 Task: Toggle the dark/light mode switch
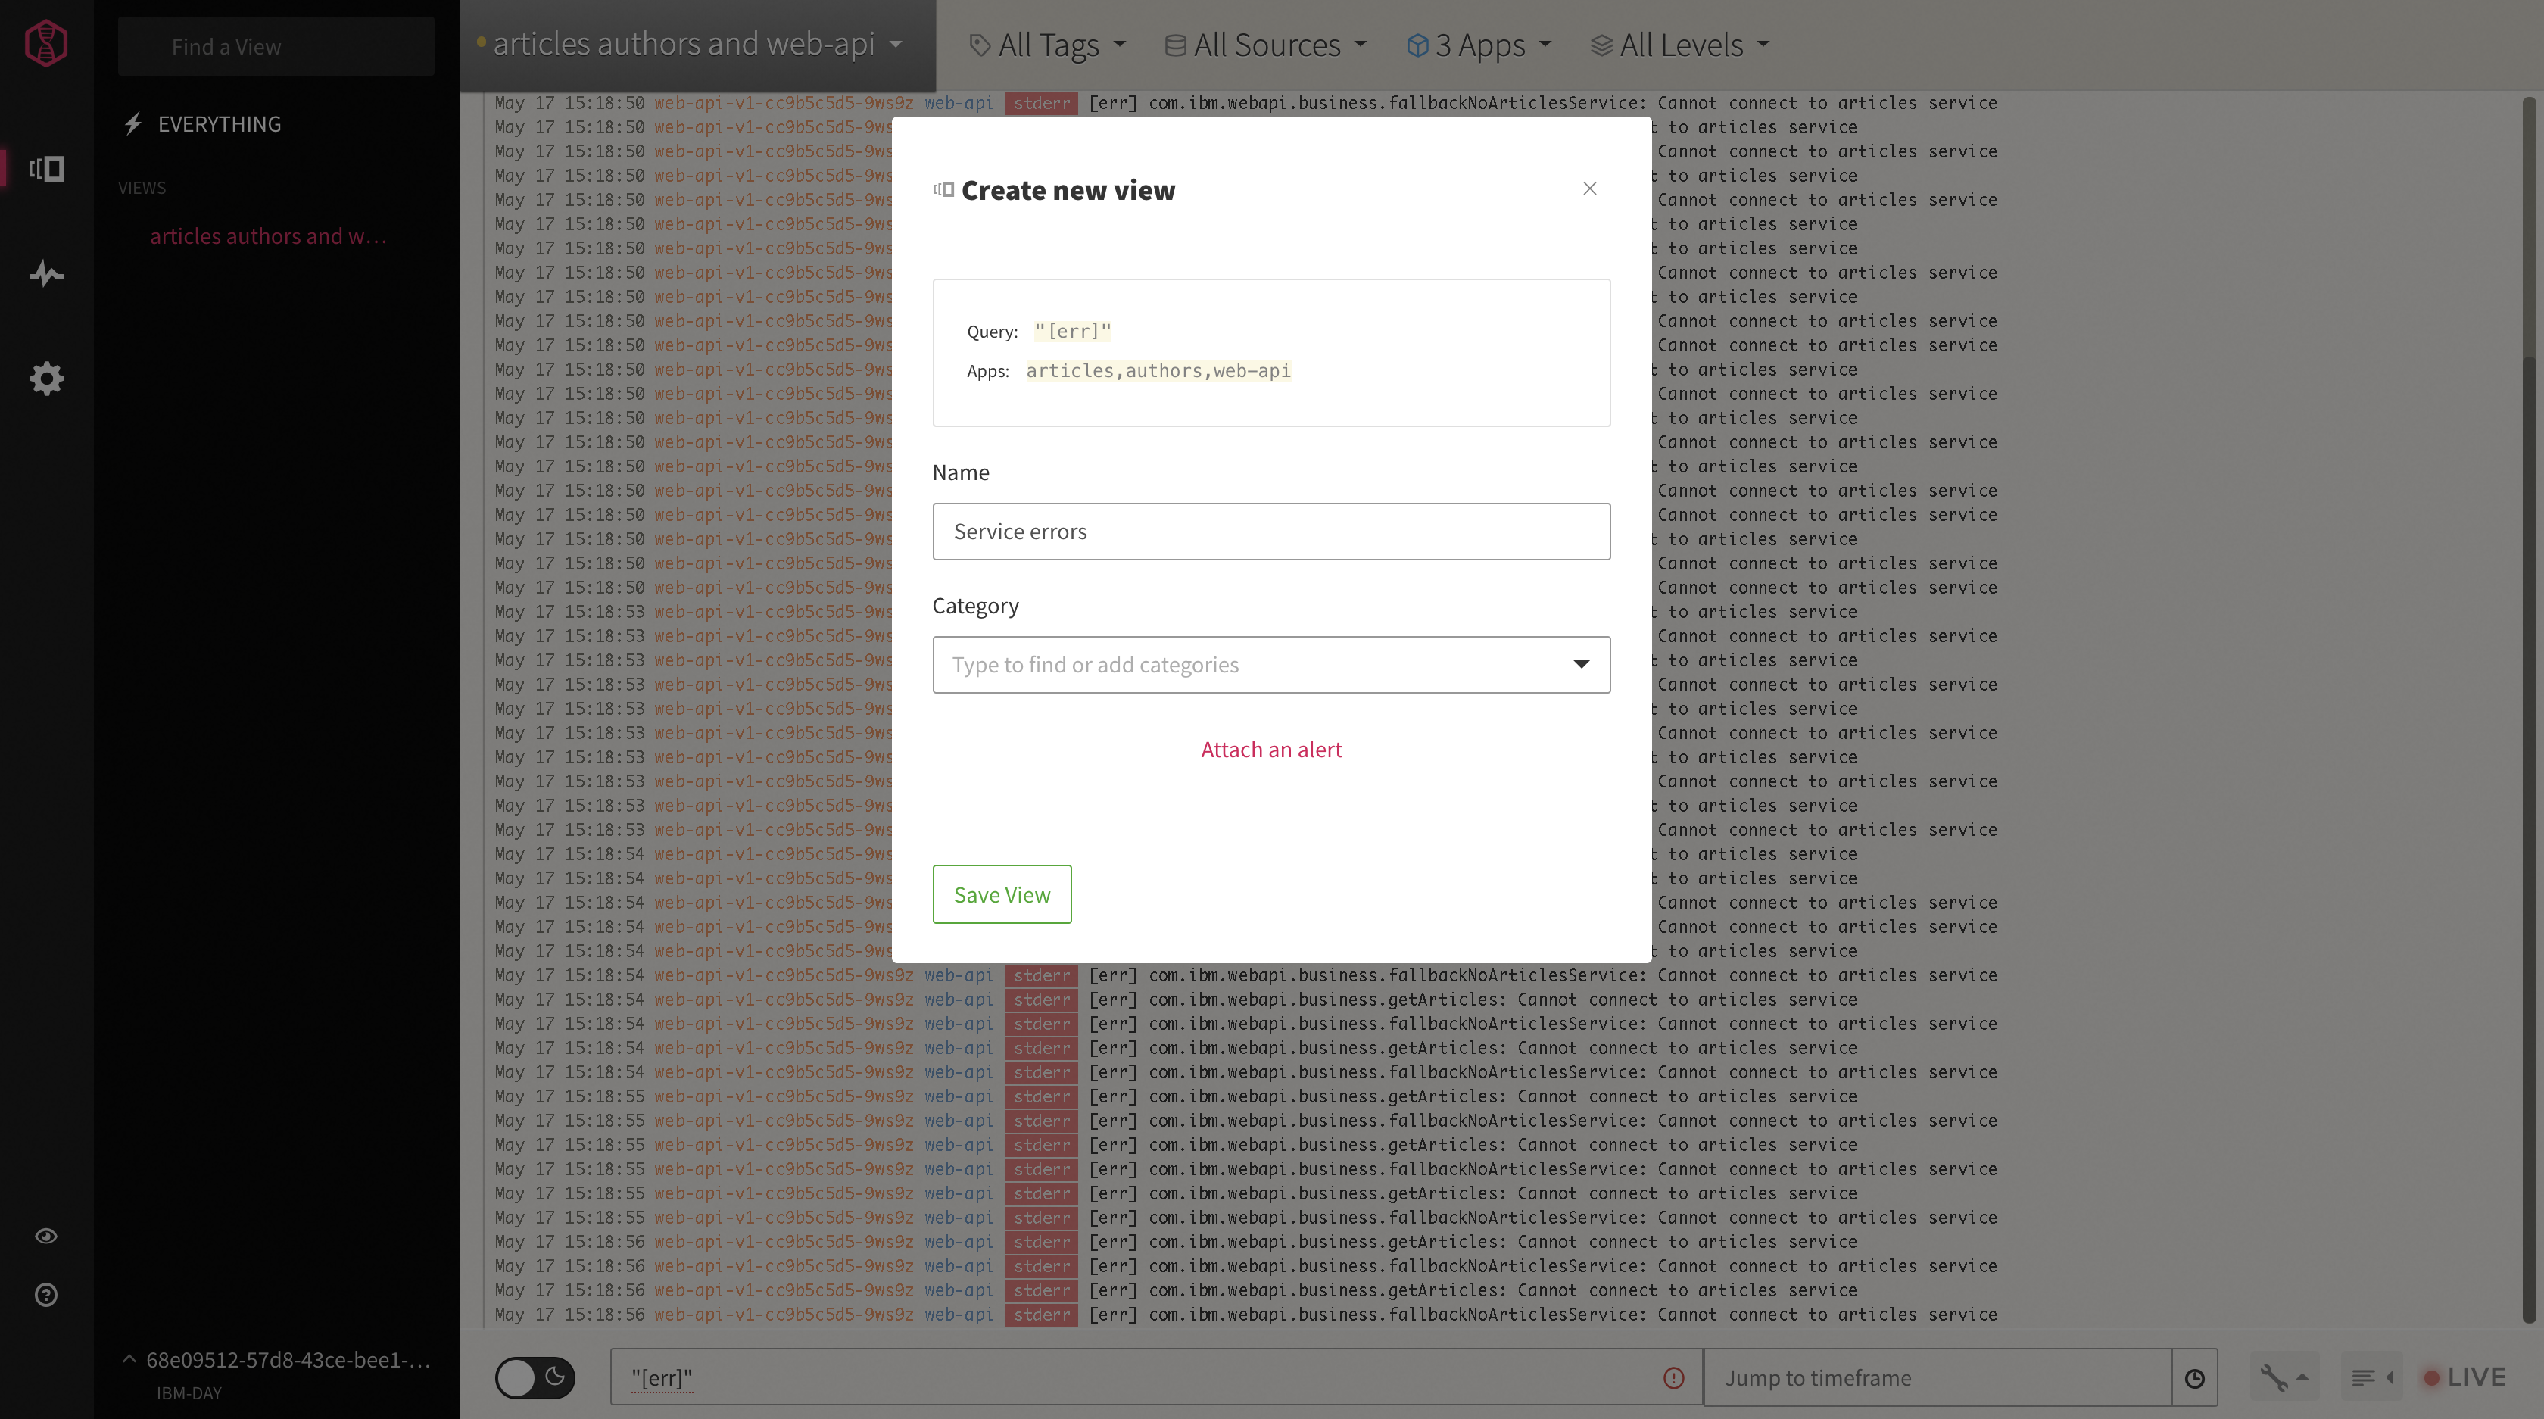point(535,1377)
